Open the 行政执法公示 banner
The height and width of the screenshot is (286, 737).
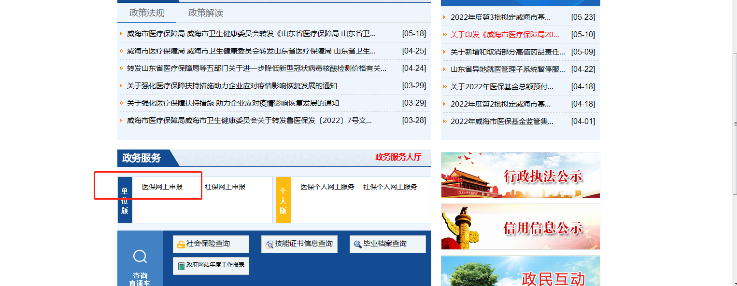coord(521,175)
